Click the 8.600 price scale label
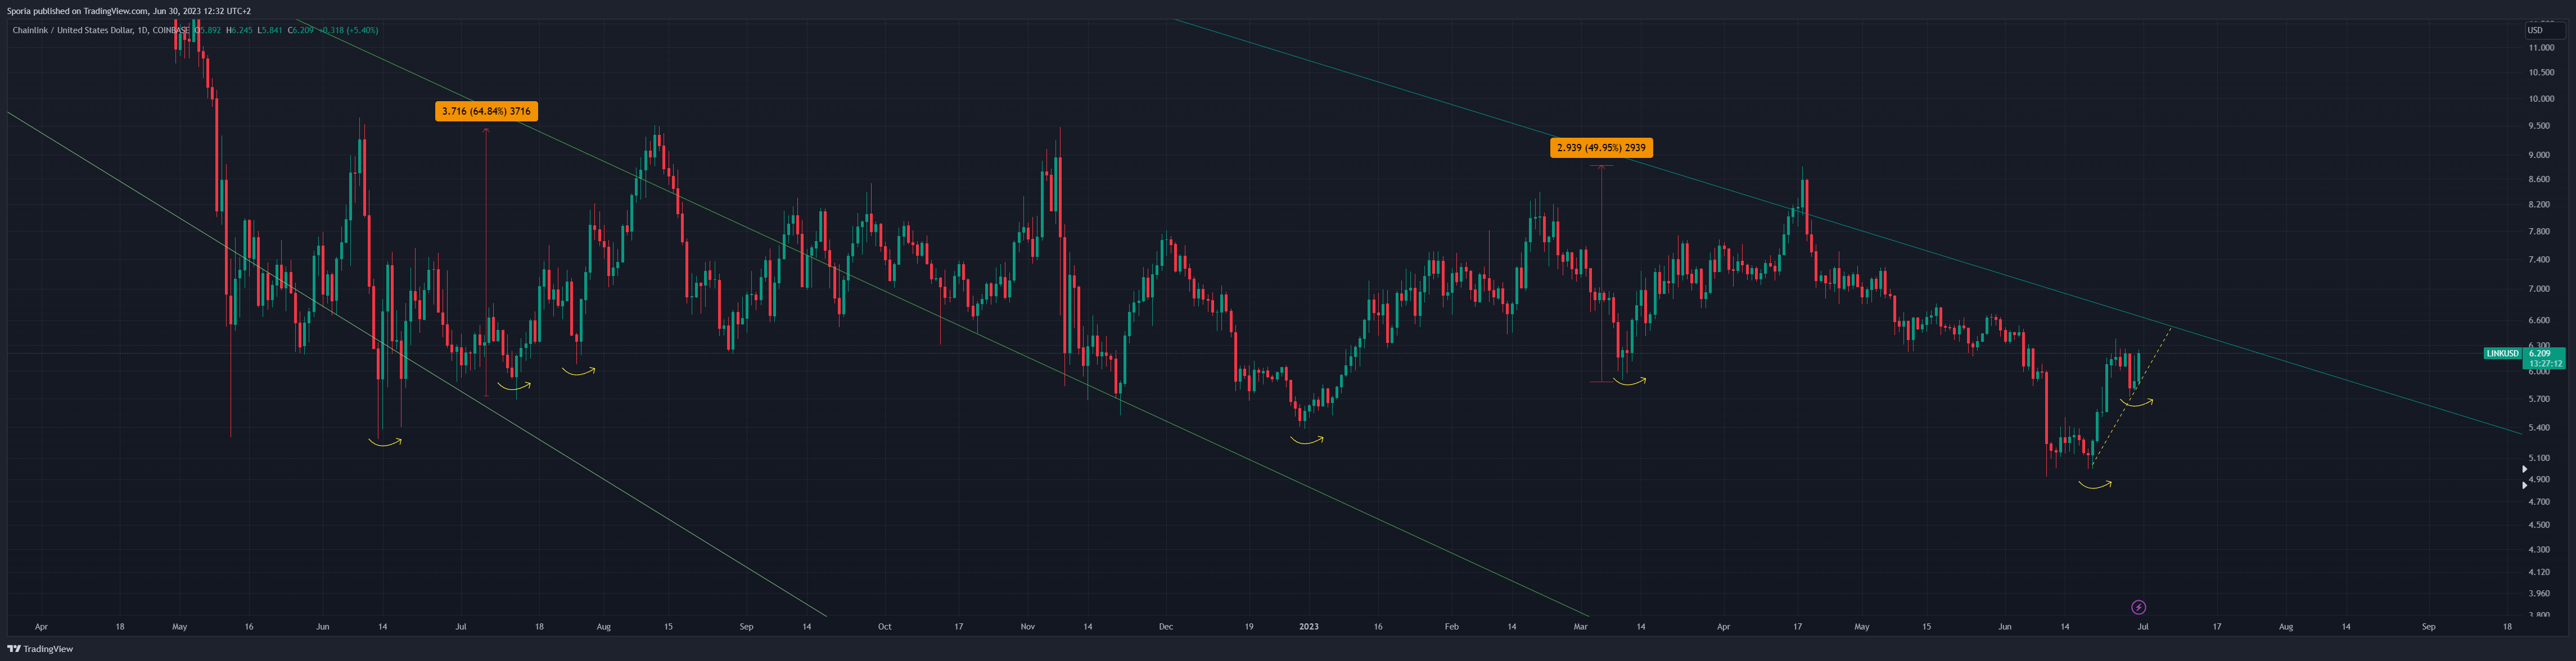The height and width of the screenshot is (661, 2576). tap(2539, 180)
